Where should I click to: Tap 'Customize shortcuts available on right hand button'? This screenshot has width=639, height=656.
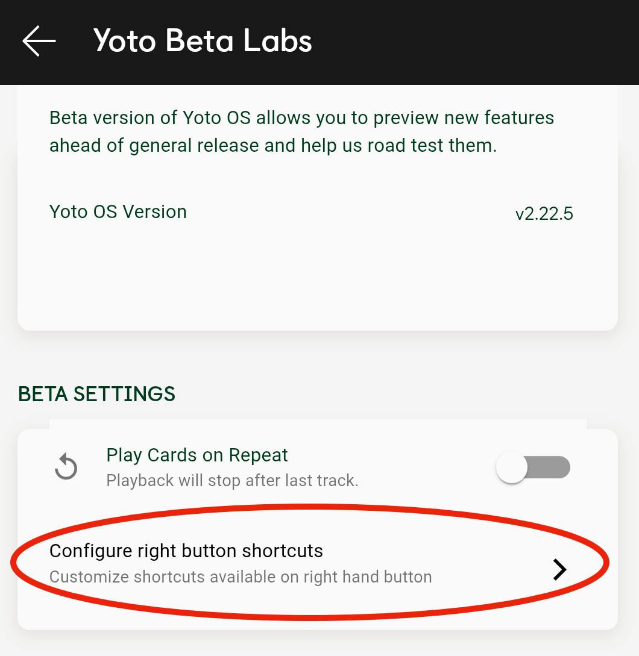point(241,577)
